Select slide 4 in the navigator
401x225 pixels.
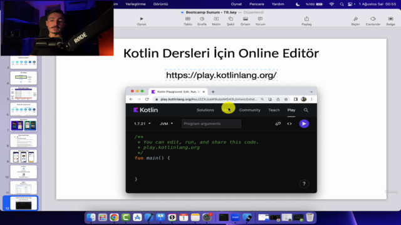pyautogui.click(x=24, y=77)
